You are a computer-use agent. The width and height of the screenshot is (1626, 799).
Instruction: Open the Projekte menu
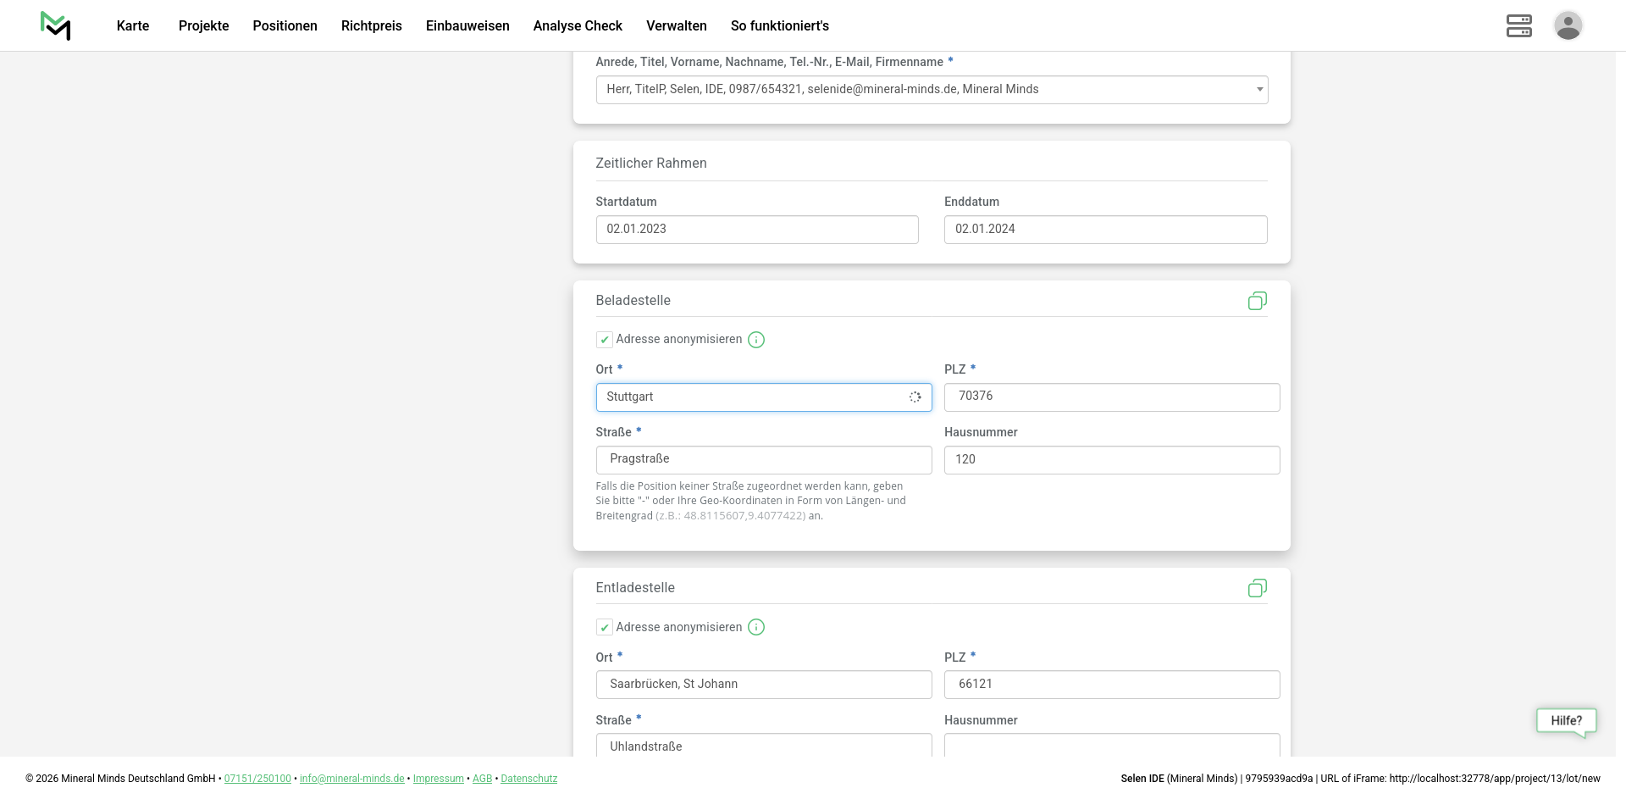point(203,25)
